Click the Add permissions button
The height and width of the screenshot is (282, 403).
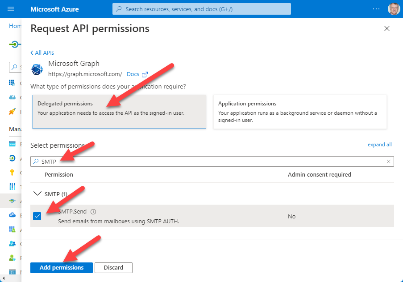click(62, 267)
